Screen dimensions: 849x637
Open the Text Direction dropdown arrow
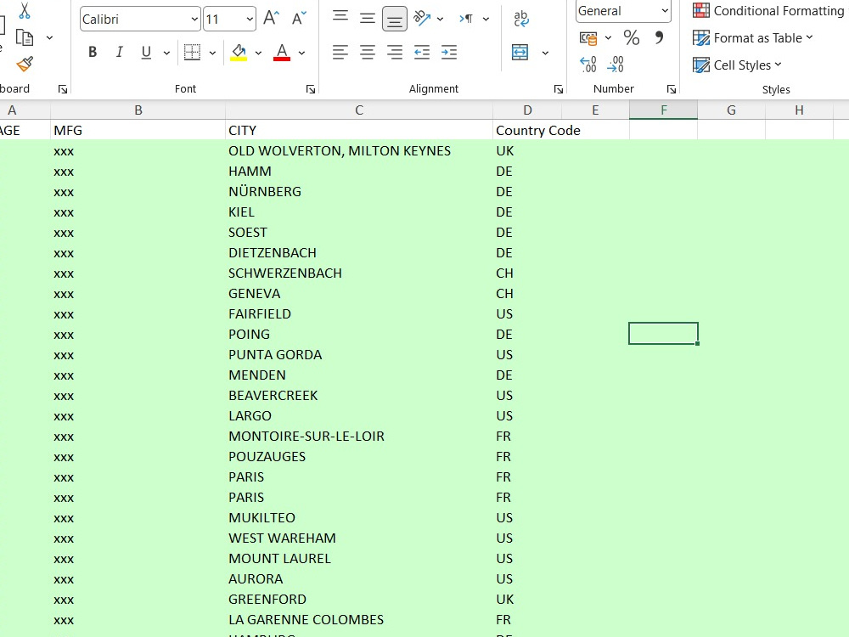pyautogui.click(x=486, y=20)
